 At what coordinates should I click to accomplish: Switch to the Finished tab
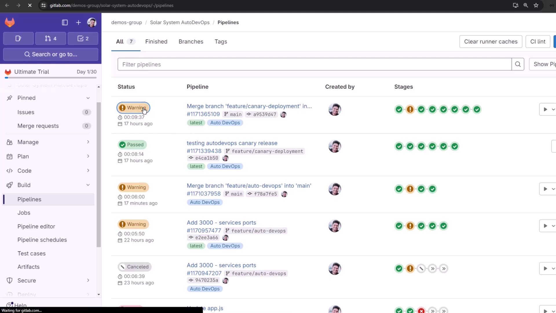(x=156, y=41)
